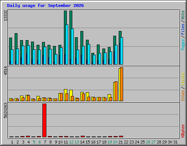Screen dimensions: 187x146
Task: Click day label 15 on the x-axis
Action: 88,142
